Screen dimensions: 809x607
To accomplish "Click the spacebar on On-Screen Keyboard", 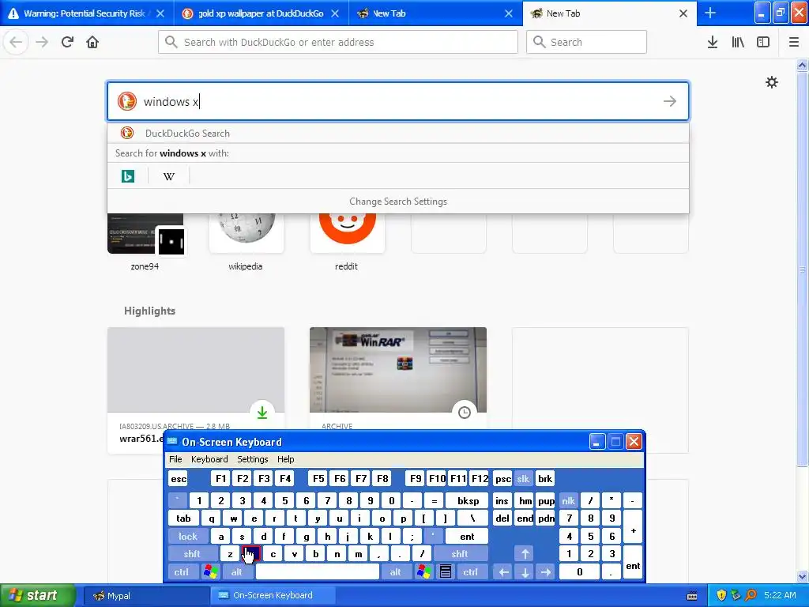I will (318, 572).
